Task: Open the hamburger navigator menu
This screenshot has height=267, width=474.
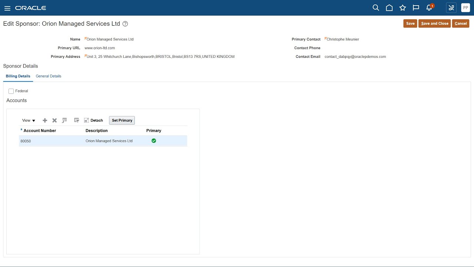Action: point(7,8)
